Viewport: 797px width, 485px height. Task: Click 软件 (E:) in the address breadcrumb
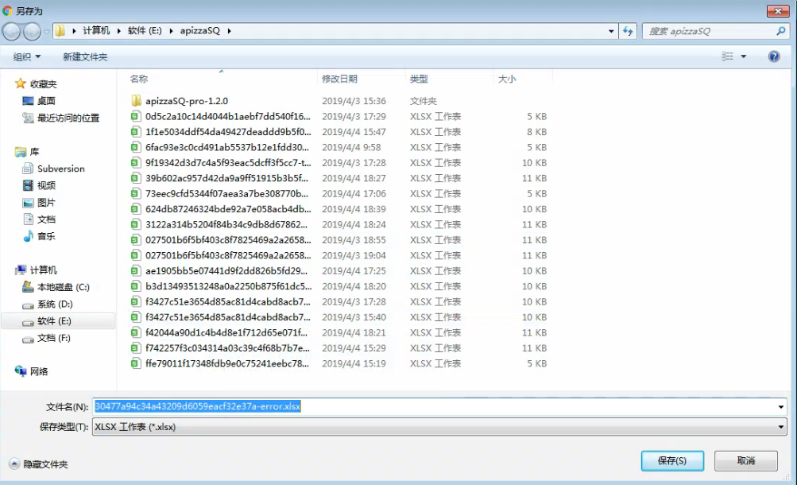[x=145, y=30]
